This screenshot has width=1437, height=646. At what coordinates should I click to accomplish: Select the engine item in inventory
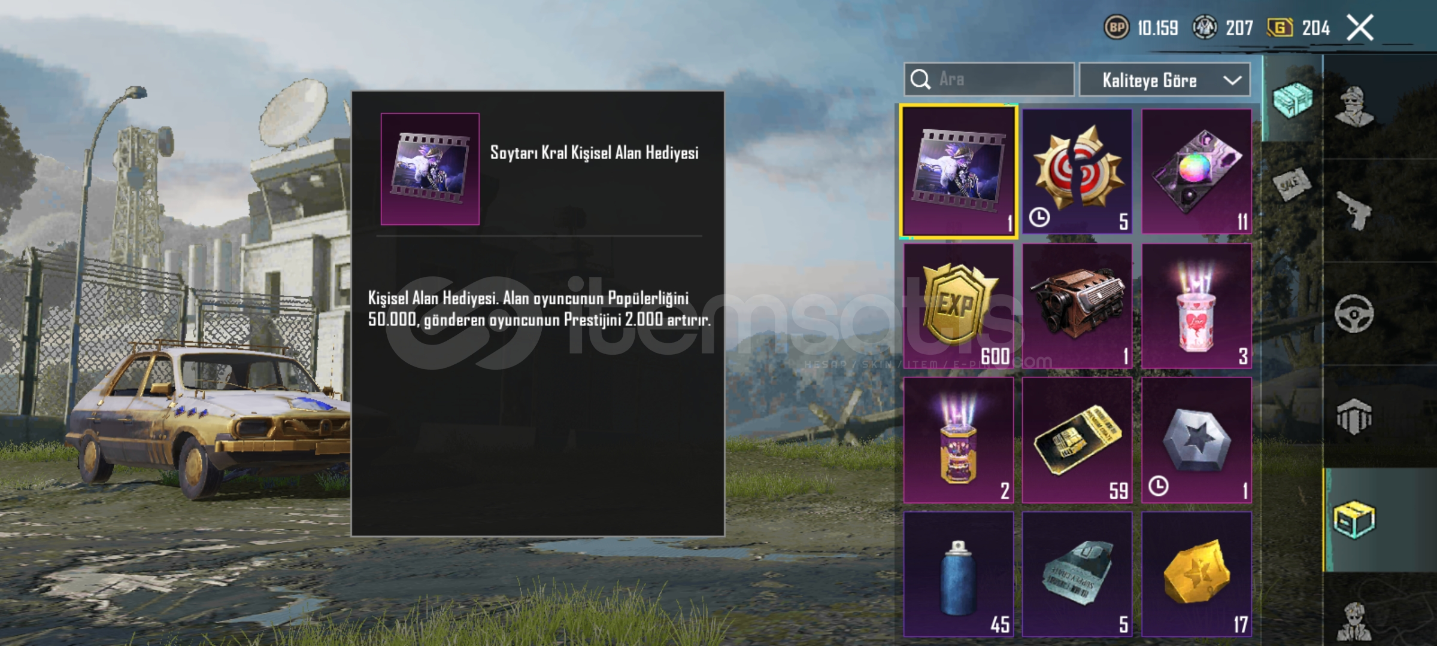click(1077, 306)
